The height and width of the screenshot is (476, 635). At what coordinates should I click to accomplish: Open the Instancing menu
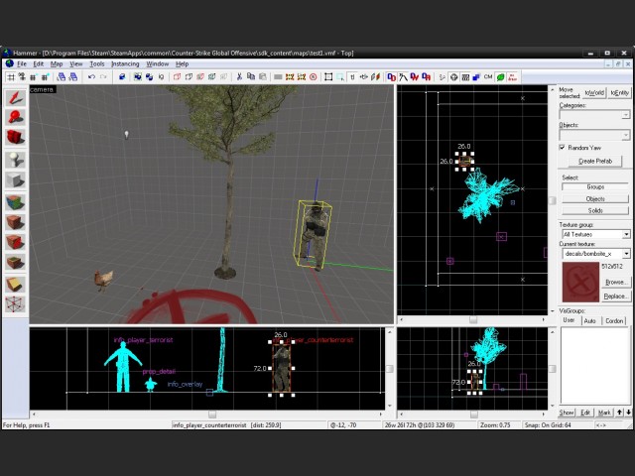(x=125, y=63)
